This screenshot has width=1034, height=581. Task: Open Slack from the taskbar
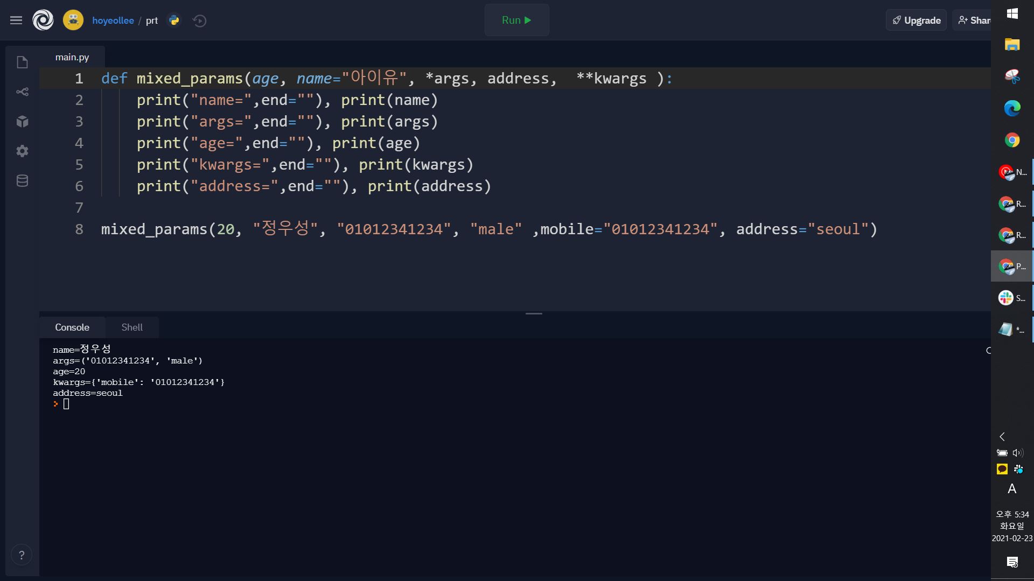click(1012, 298)
